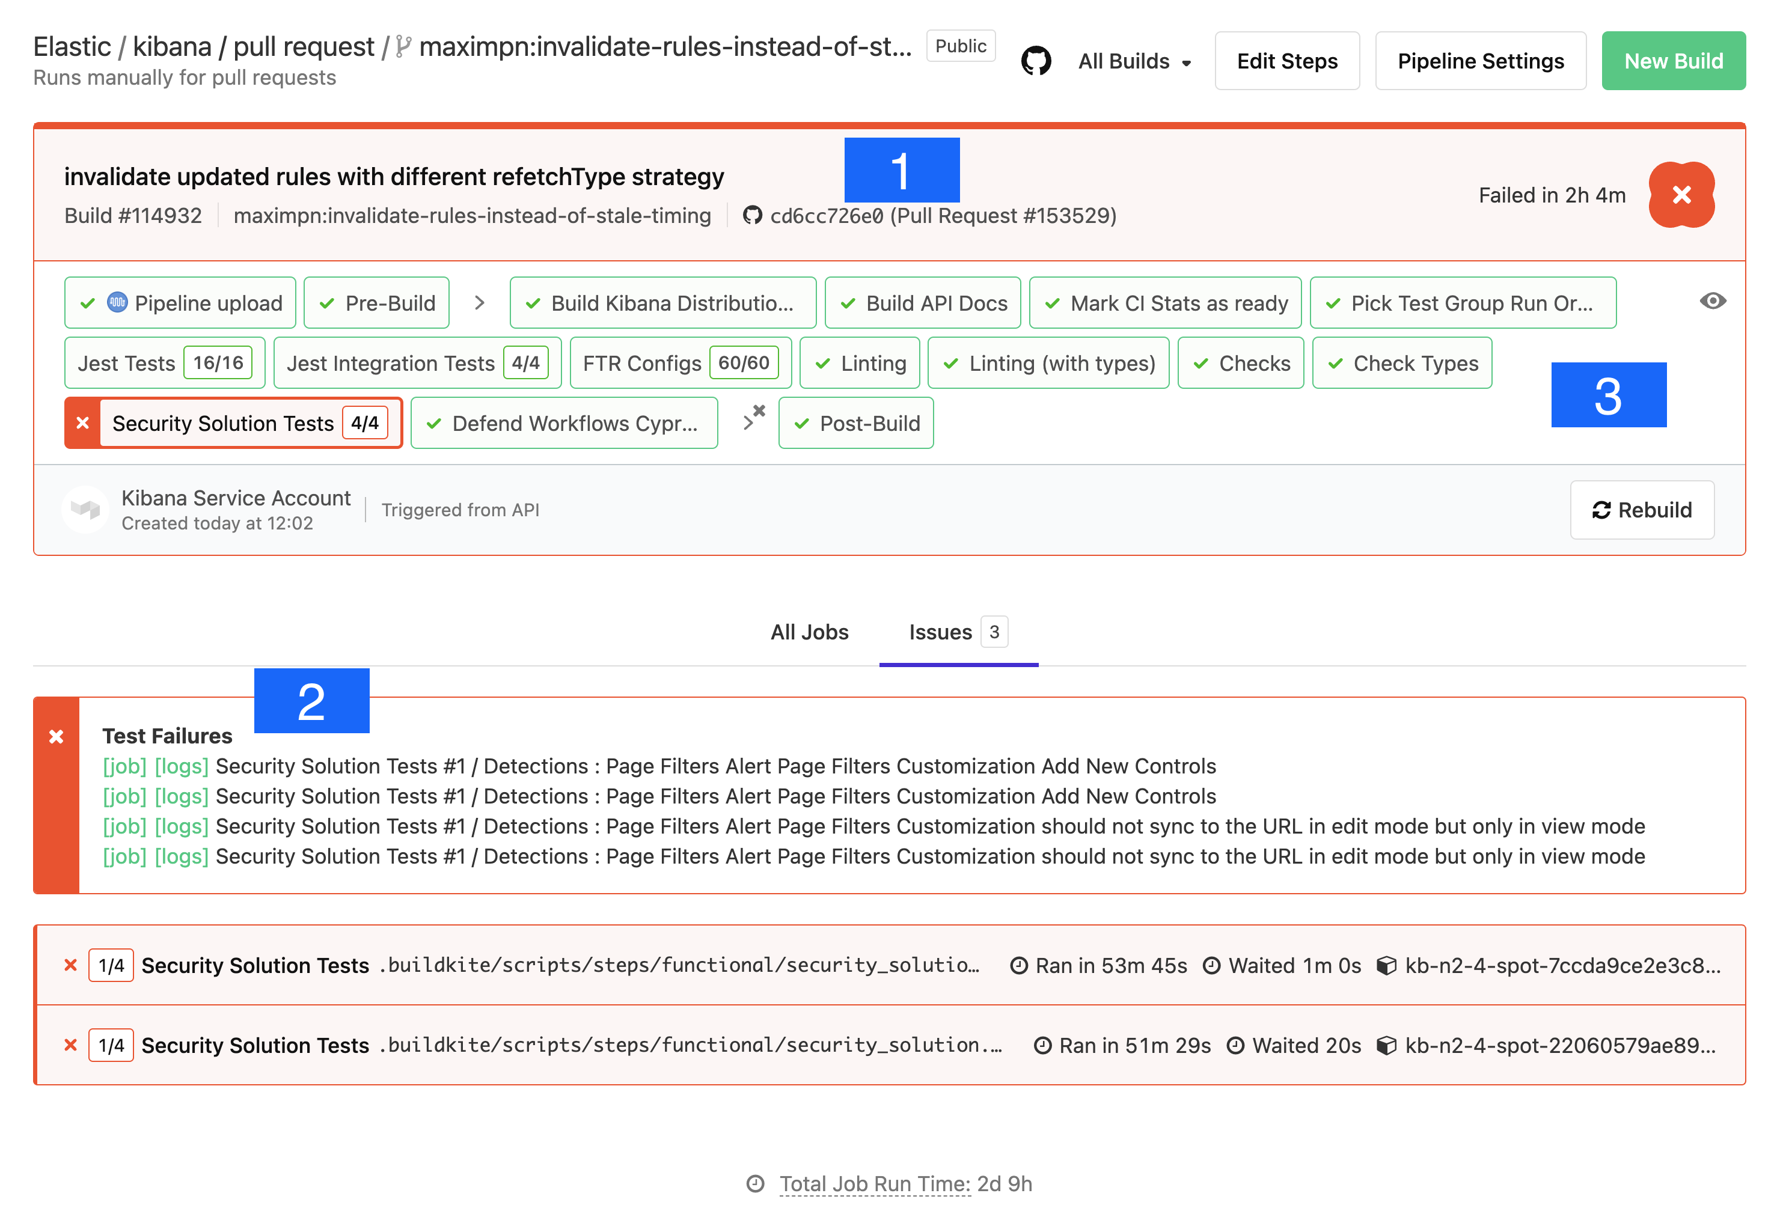Start a New Build
This screenshot has height=1214, width=1783.
[1673, 61]
